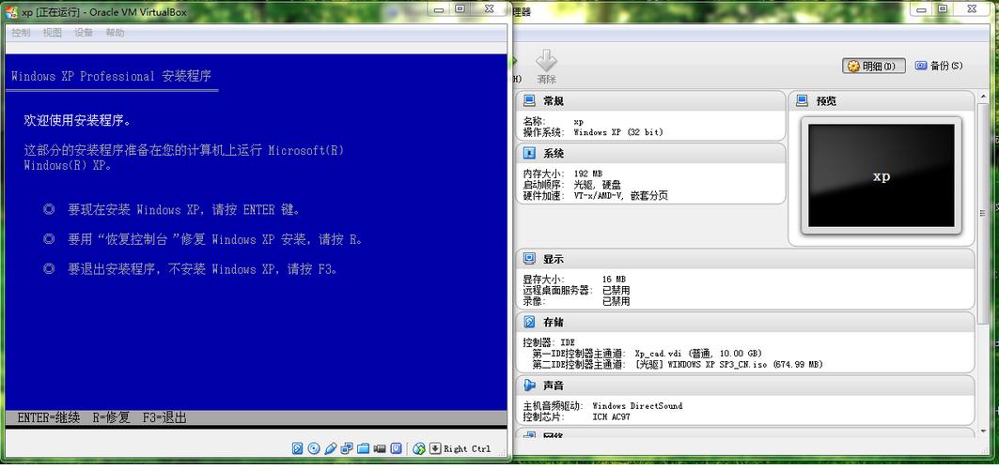The height and width of the screenshot is (469, 999).
Task: Click 已禁用 next to 远程桌面服务器
Action: pyautogui.click(x=617, y=291)
